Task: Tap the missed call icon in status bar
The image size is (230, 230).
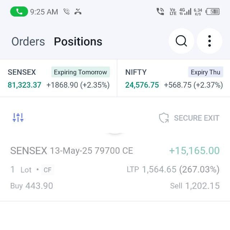Action: [x=78, y=11]
